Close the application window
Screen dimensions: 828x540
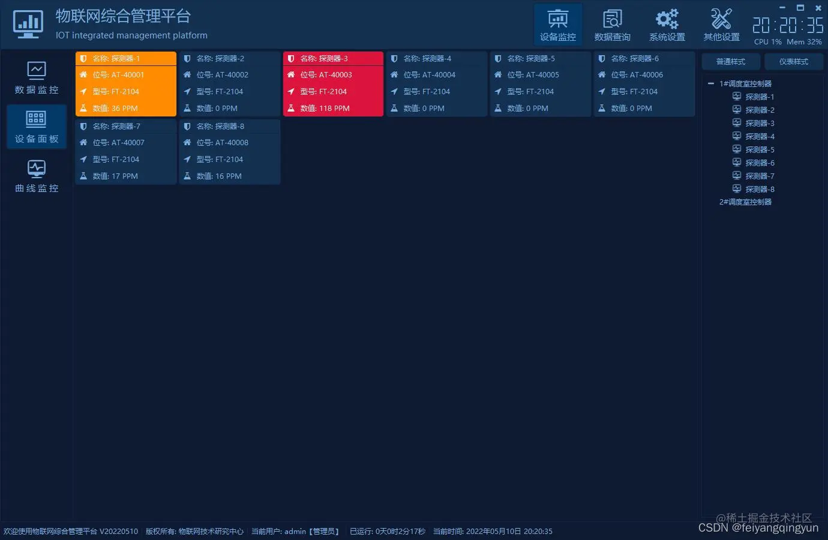click(x=818, y=8)
